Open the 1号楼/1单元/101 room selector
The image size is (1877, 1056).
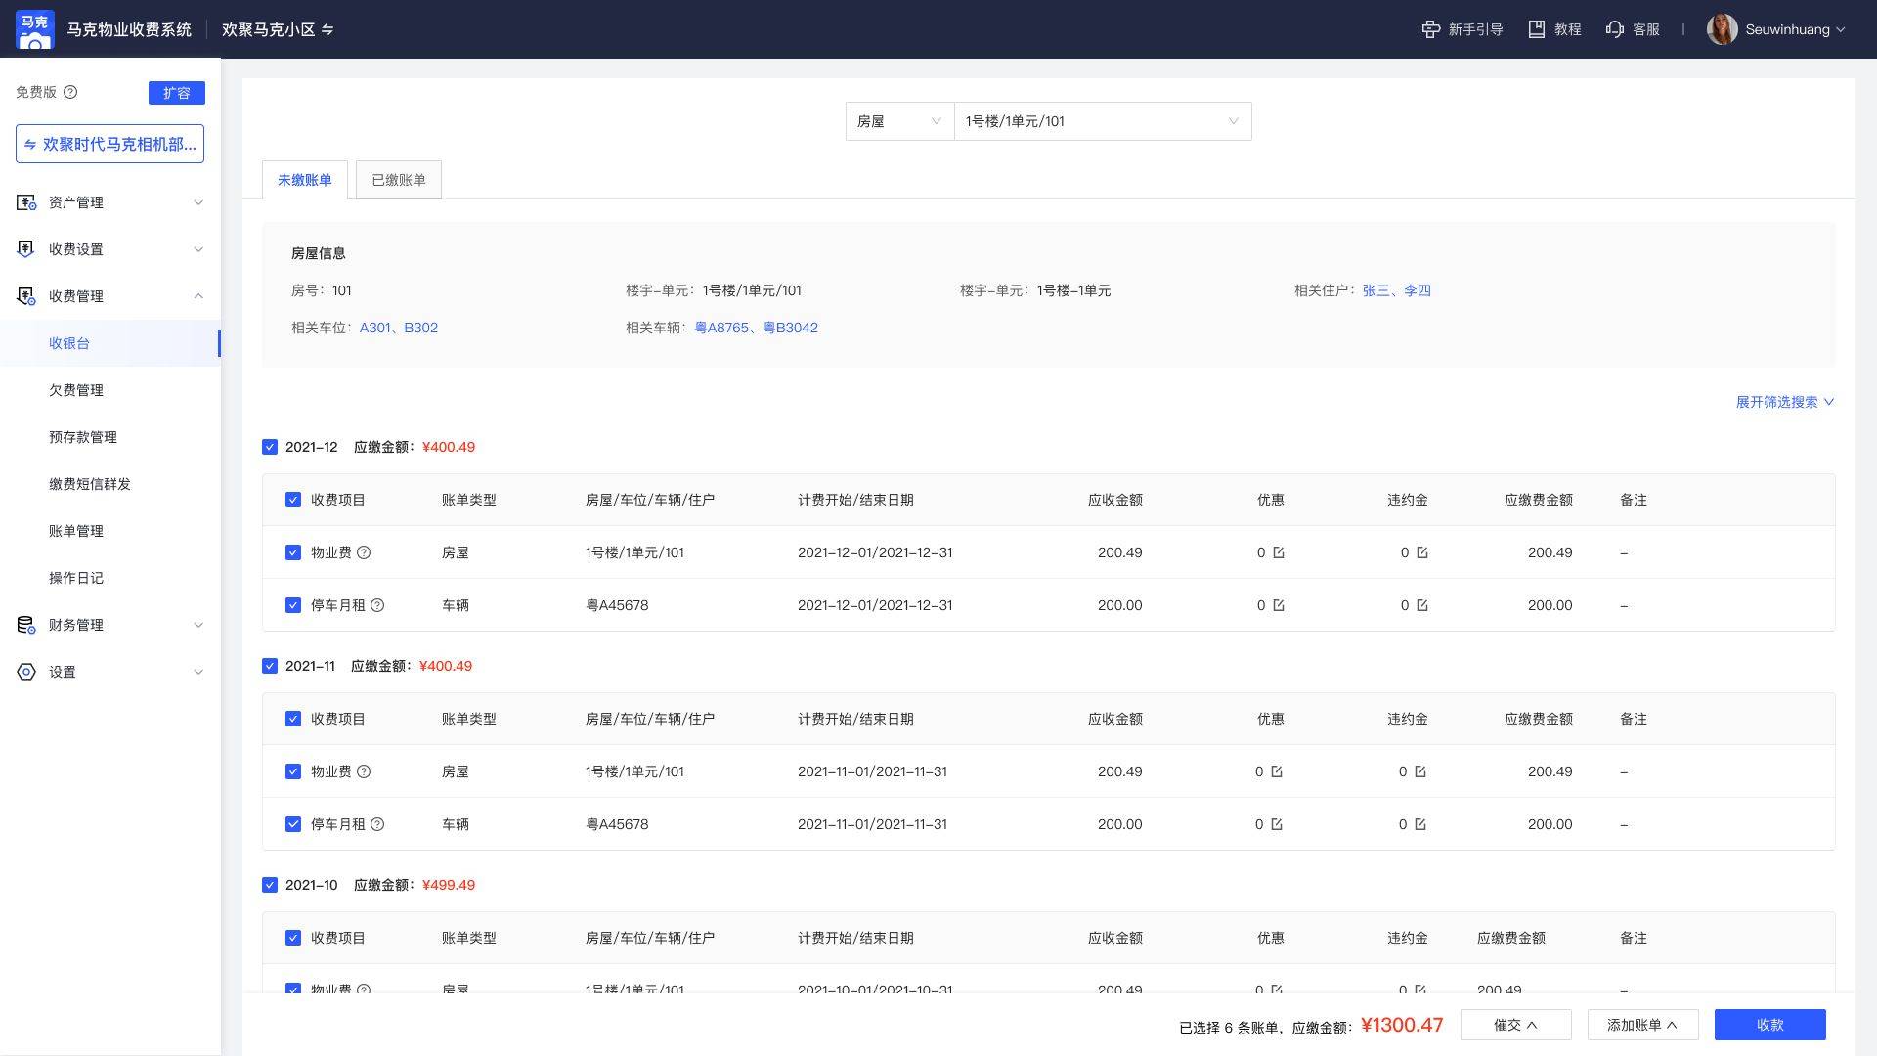[x=1103, y=121]
